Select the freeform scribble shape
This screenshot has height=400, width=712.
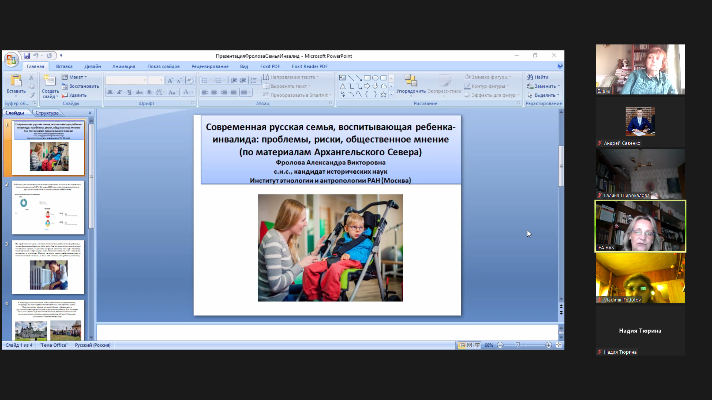tap(343, 94)
